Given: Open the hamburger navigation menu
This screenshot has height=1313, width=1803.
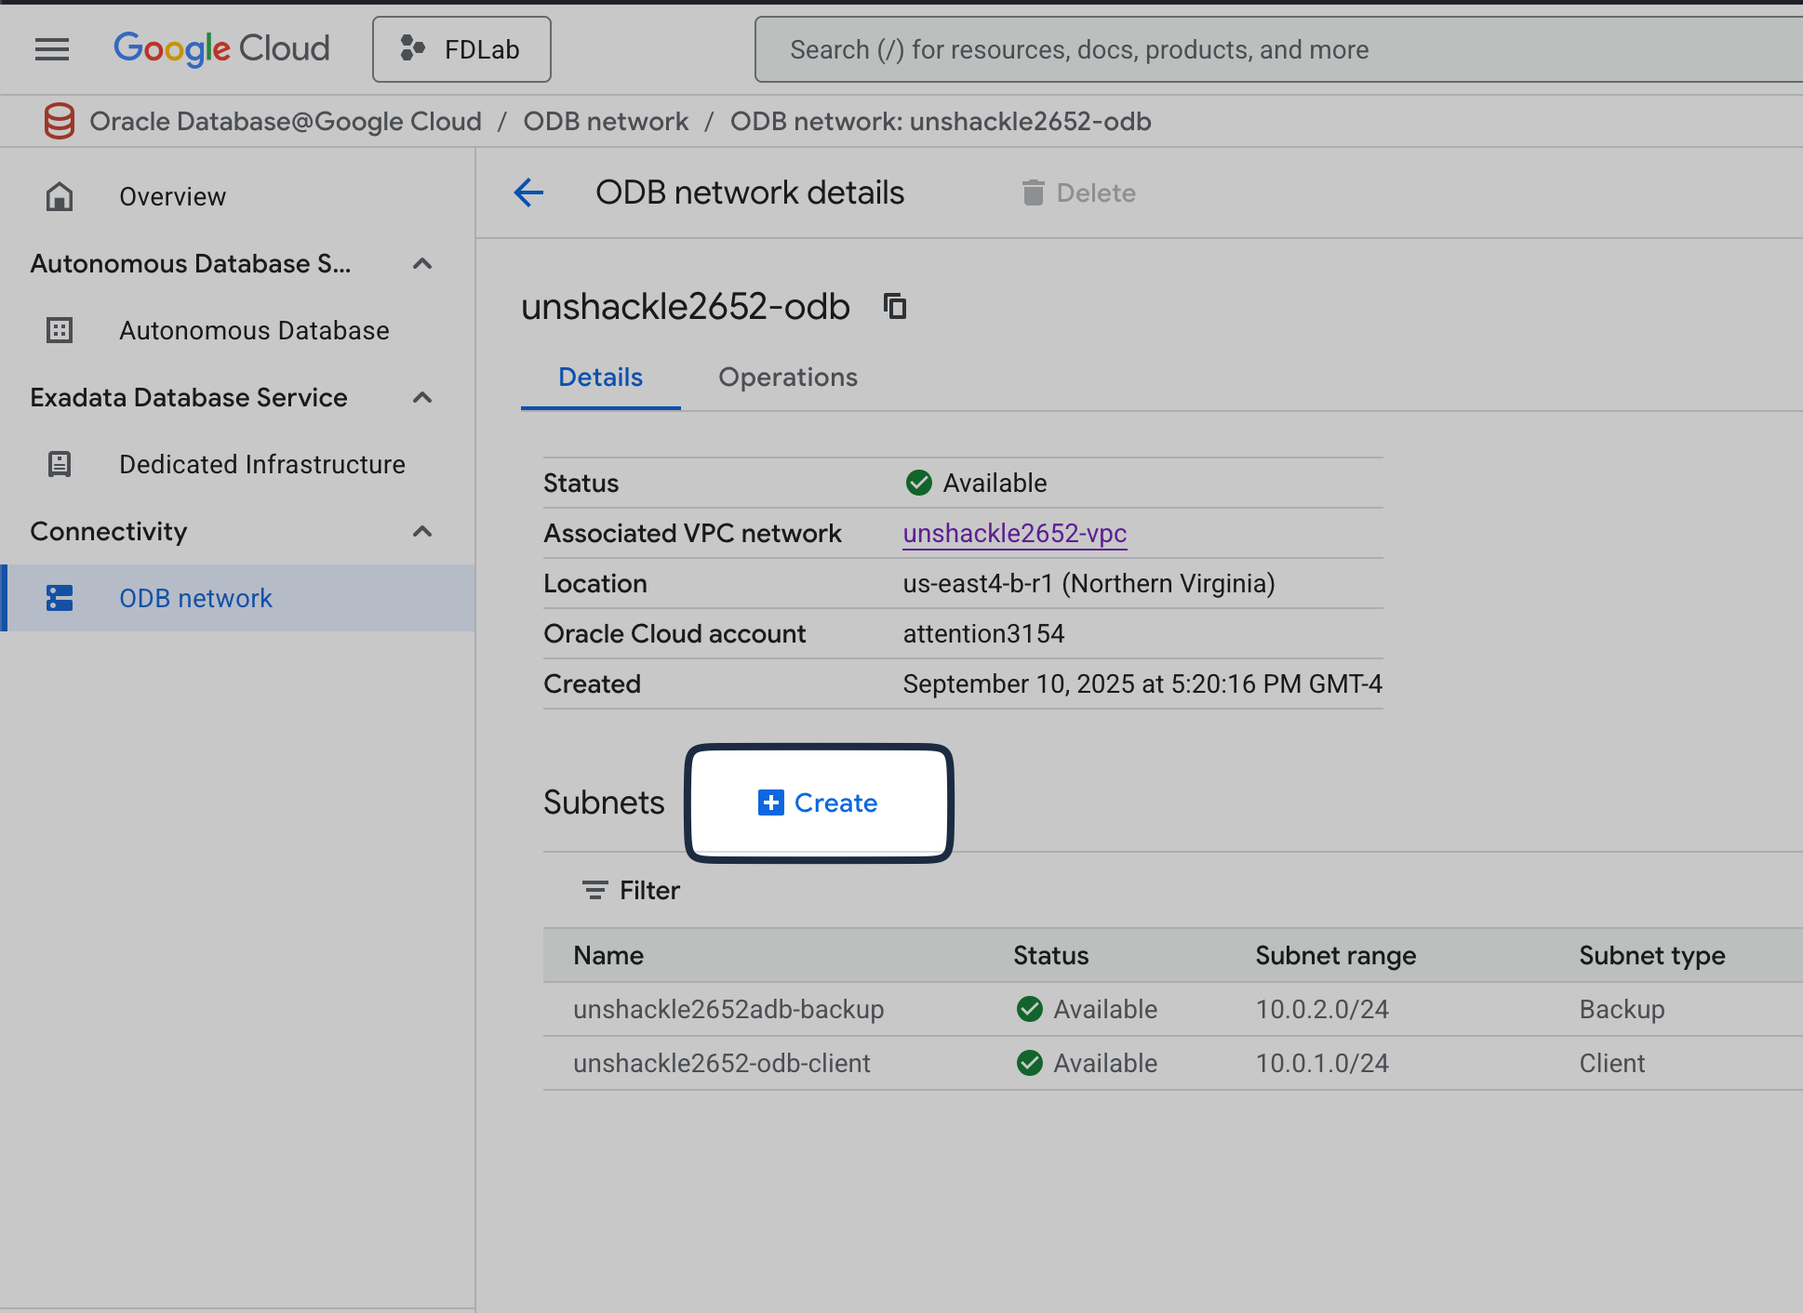Looking at the screenshot, I should pyautogui.click(x=52, y=49).
